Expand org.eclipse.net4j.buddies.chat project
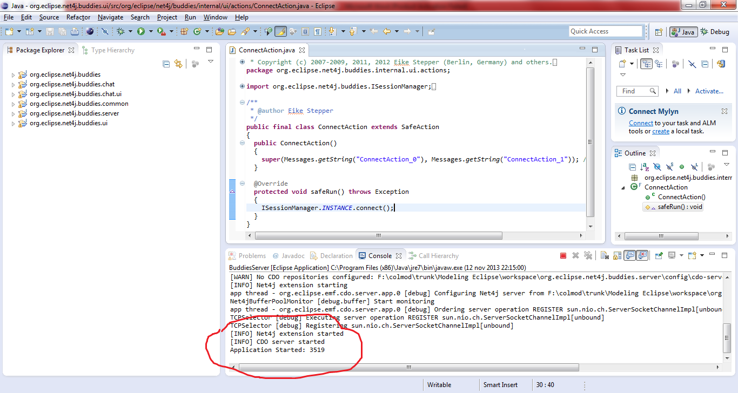This screenshot has height=393, width=738. click(14, 84)
